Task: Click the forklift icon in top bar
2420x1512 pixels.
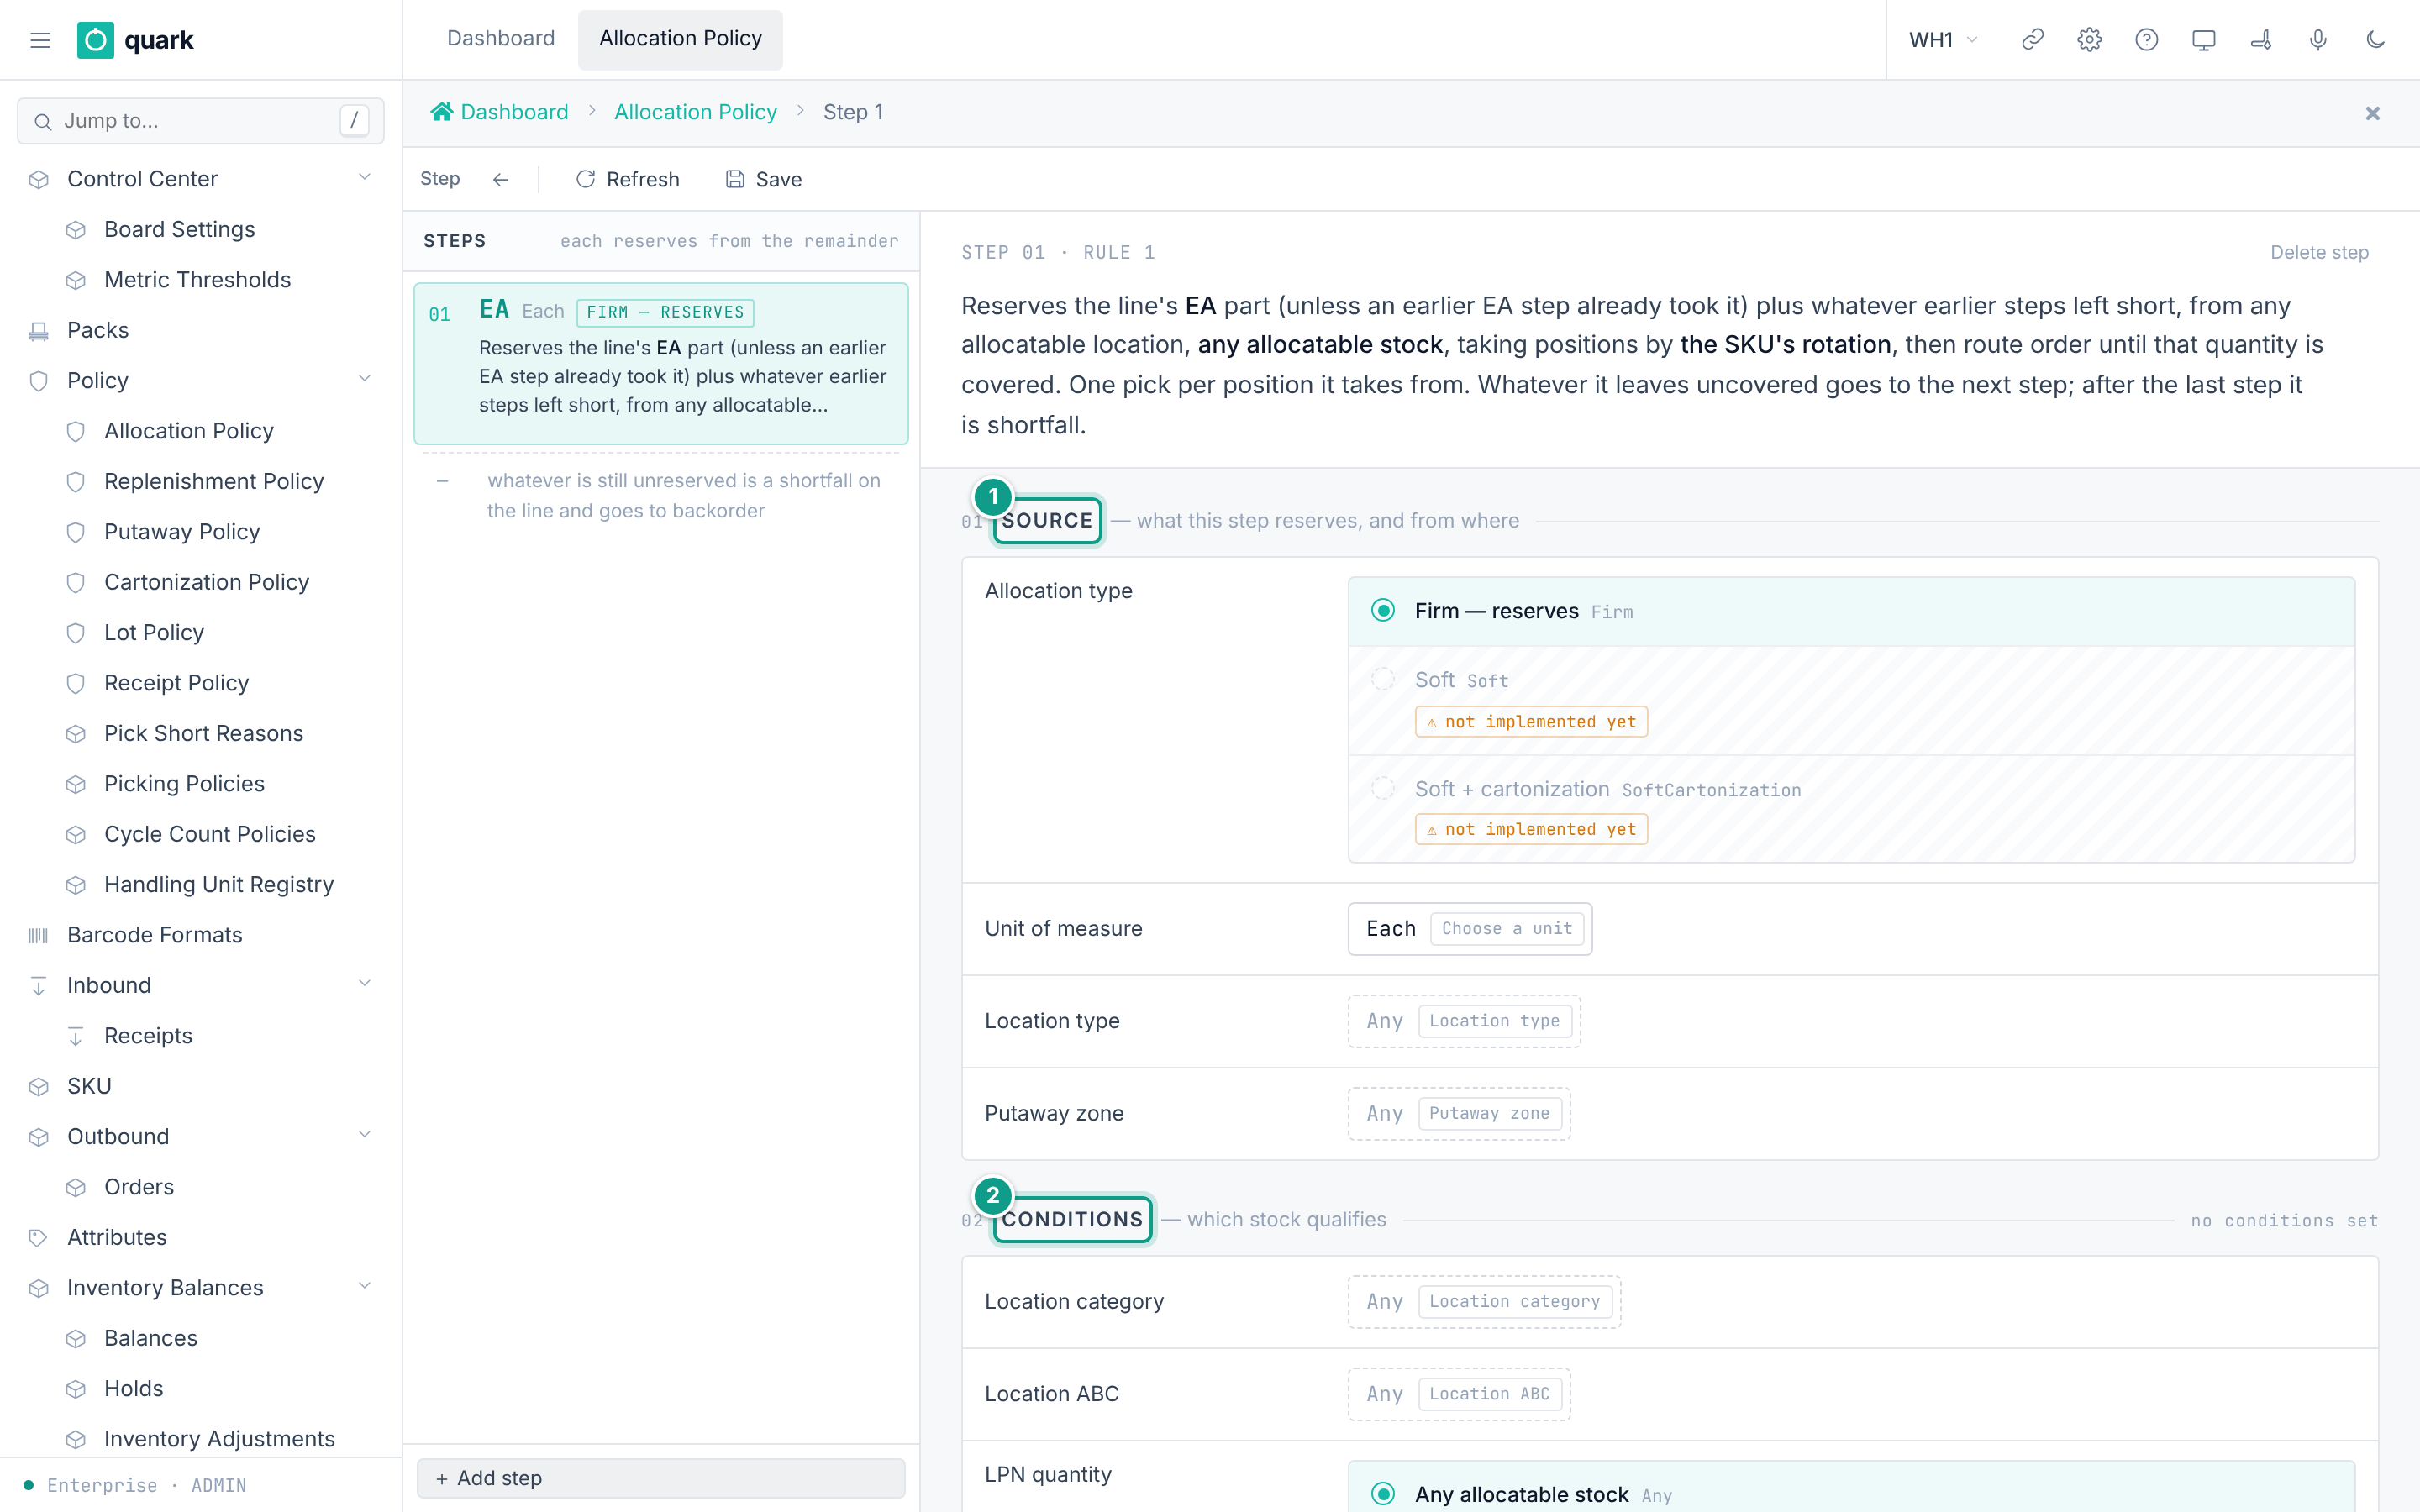Action: point(2260,40)
